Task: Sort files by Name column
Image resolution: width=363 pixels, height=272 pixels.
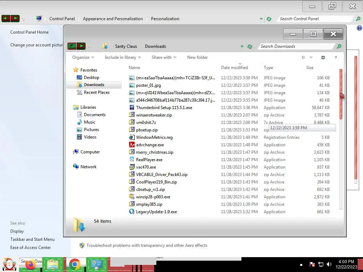Action: pos(134,68)
